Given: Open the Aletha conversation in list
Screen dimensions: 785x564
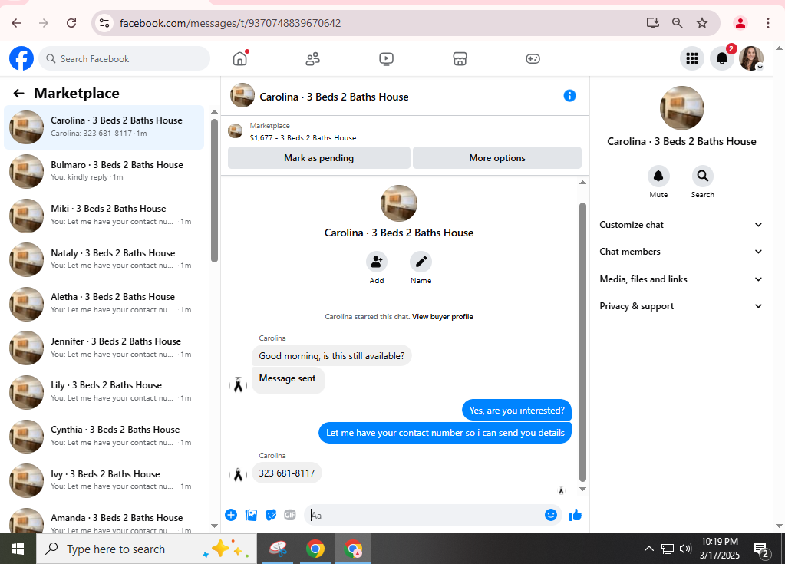Looking at the screenshot, I should pyautogui.click(x=104, y=304).
